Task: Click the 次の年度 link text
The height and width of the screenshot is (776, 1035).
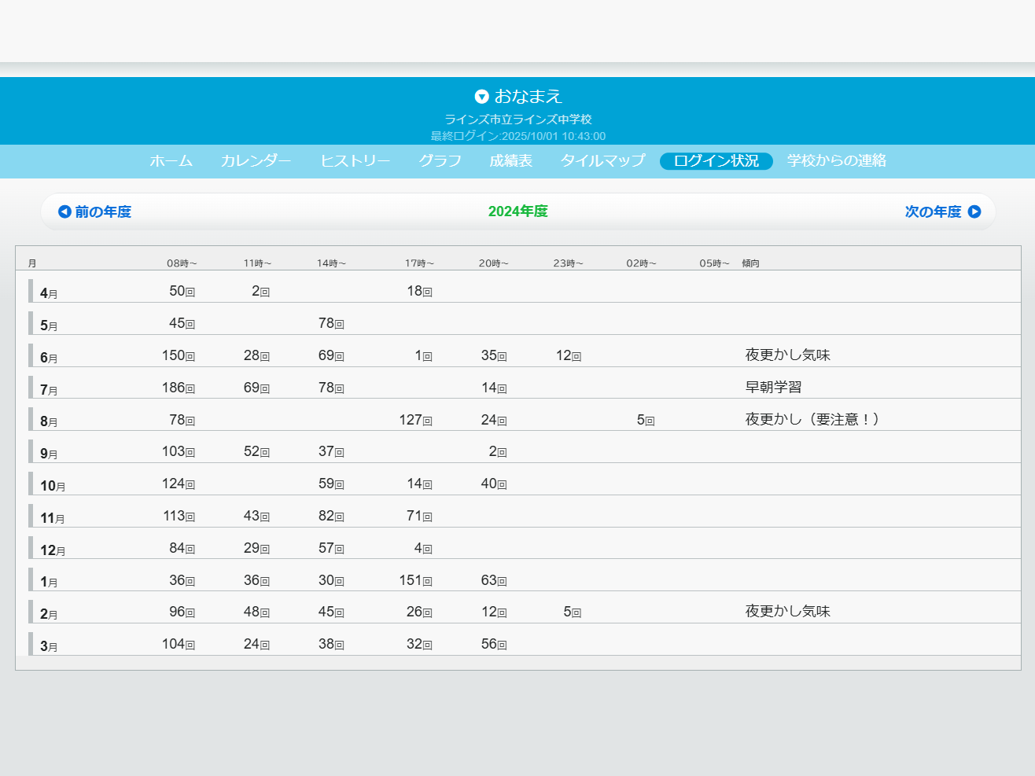Action: (x=933, y=211)
